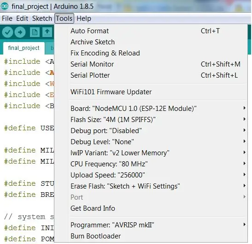Open the File menu

(x=7, y=18)
